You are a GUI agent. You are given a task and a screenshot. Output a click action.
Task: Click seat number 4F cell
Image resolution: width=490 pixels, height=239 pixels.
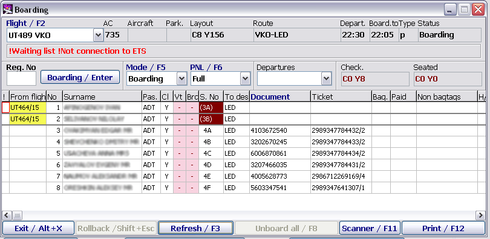[x=211, y=188]
